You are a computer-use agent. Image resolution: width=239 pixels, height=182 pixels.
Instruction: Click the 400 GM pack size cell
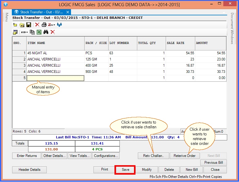click(x=96, y=65)
